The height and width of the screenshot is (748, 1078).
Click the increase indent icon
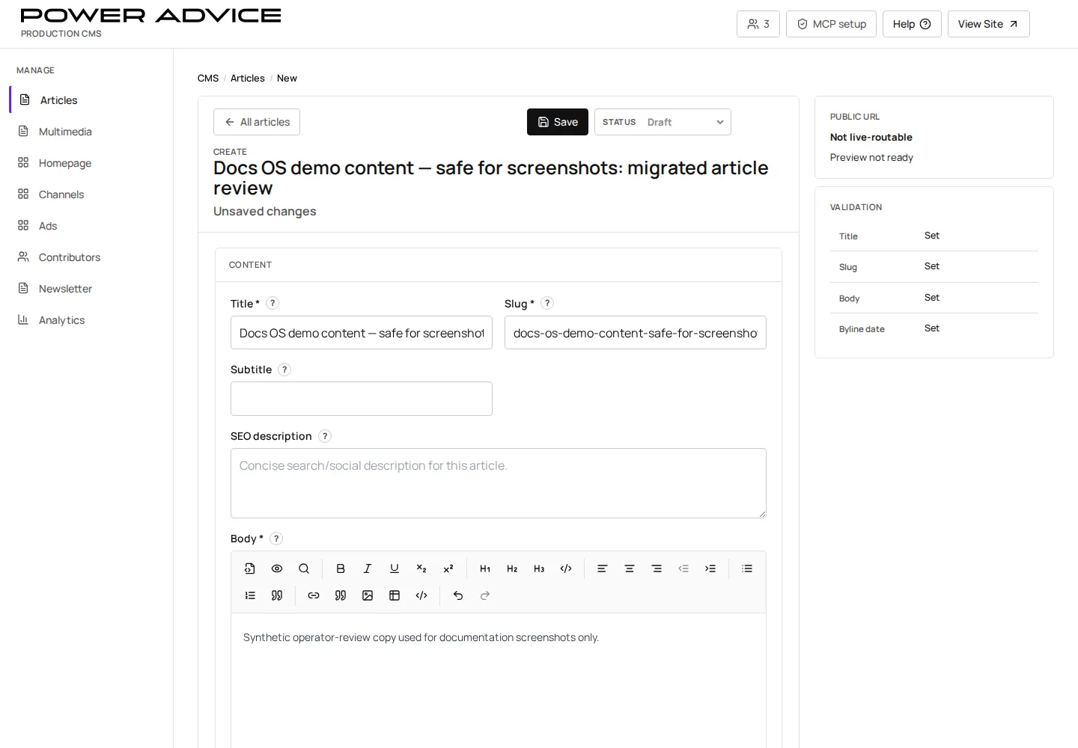pos(710,568)
